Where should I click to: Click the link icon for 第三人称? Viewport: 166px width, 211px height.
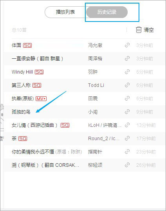tap(127, 85)
